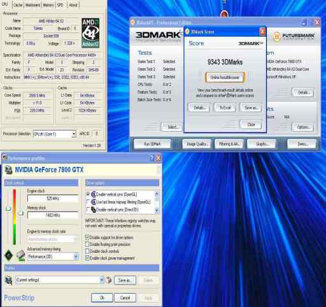The width and height of the screenshot is (326, 307).
Task: Switch to the Memory tab in CPU-Z
Action: [x=48, y=5]
